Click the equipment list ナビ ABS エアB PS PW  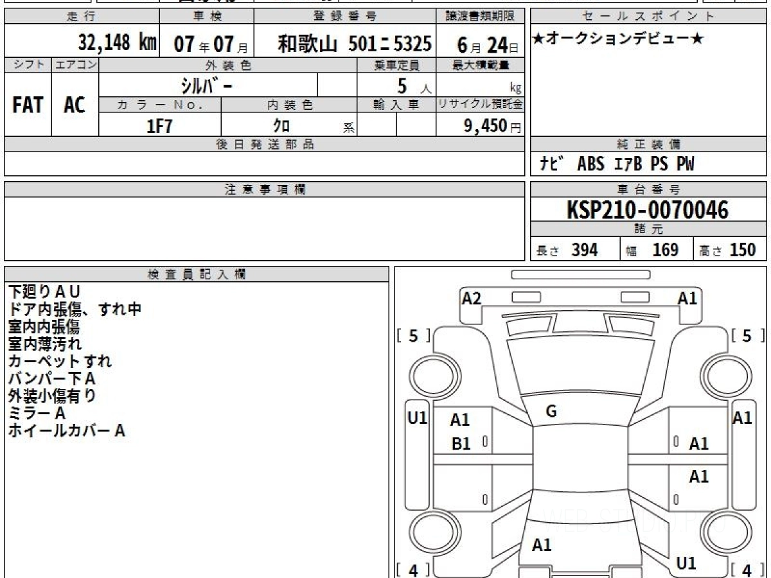(x=617, y=164)
